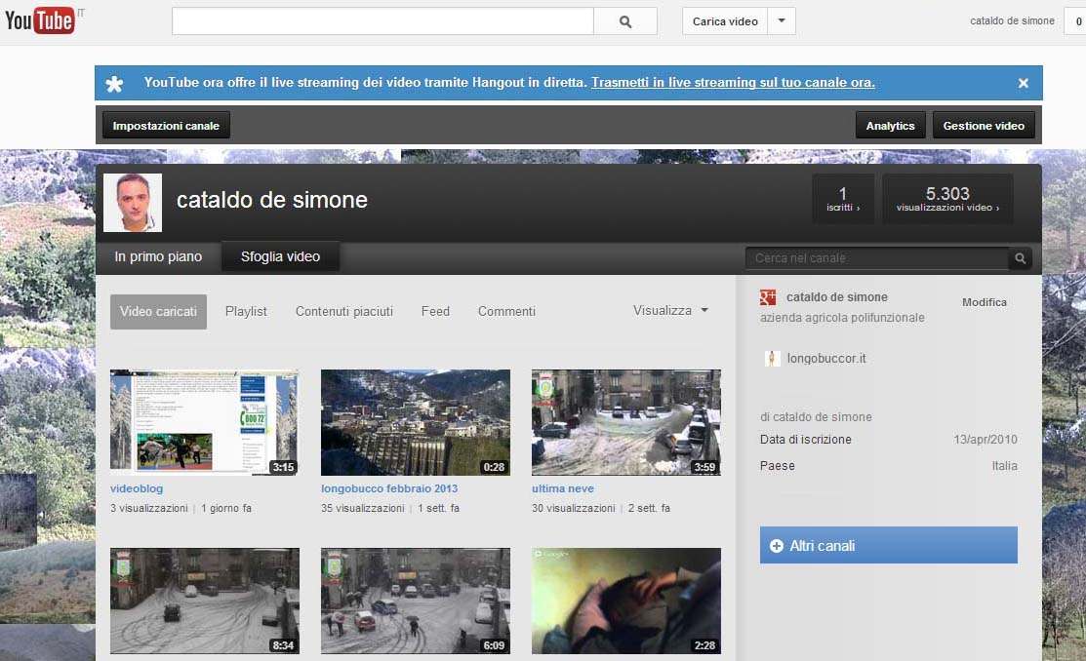This screenshot has width=1086, height=661.
Task: Switch to the In primo piano tab
Action: (x=158, y=257)
